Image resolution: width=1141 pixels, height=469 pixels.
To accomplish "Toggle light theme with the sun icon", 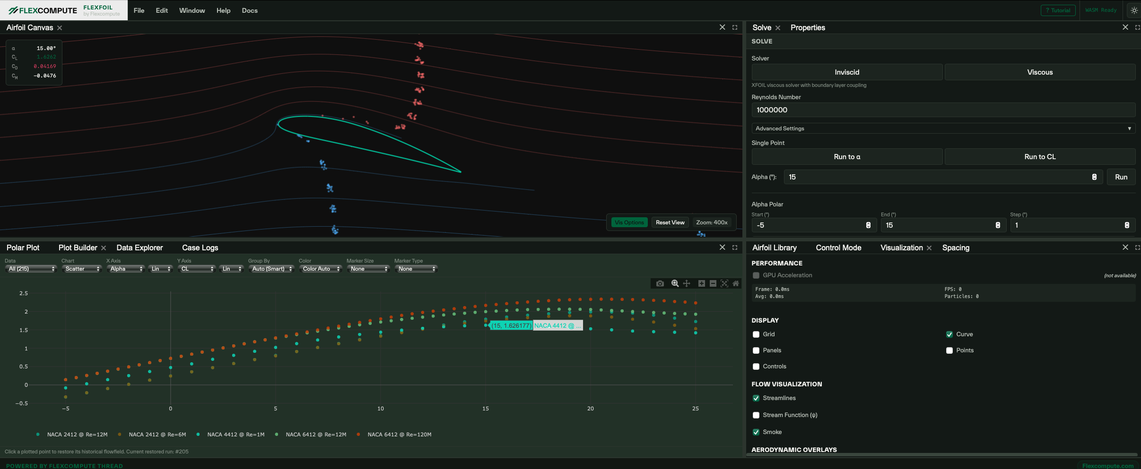I will coord(1133,10).
